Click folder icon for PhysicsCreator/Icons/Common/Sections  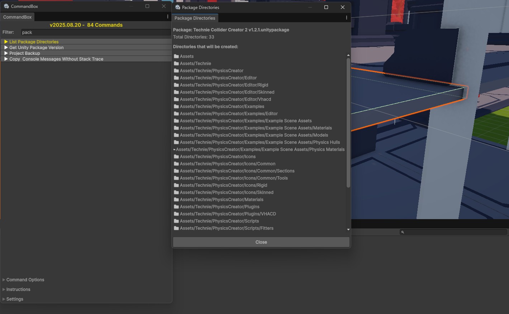click(176, 171)
